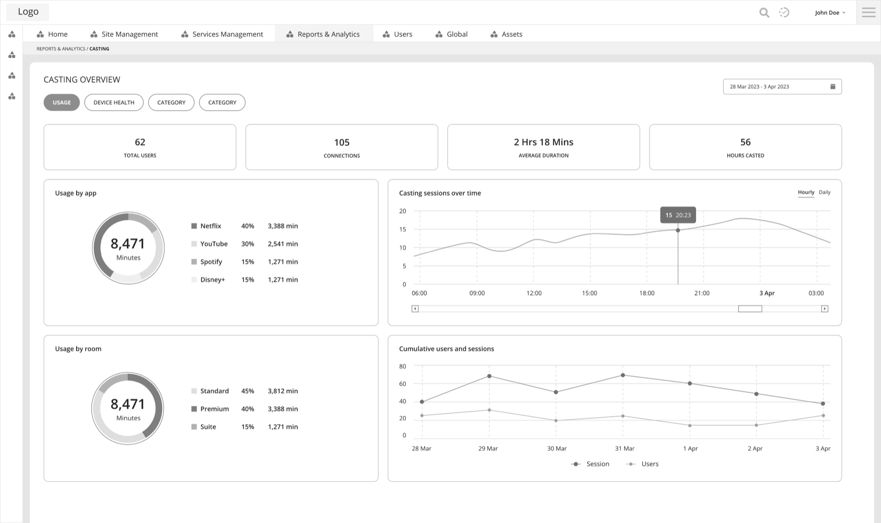Click the Reports & Analytics breadcrumb link
Viewport: 881px width, 523px height.
point(61,49)
